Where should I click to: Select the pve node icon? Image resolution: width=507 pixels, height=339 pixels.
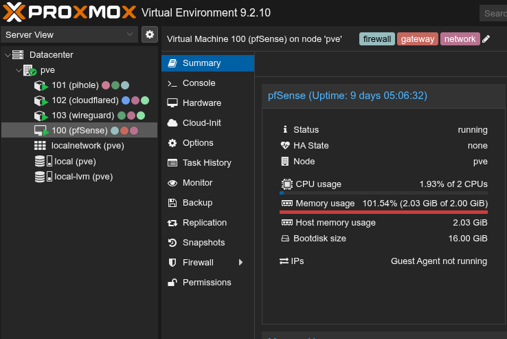pyautogui.click(x=30, y=70)
